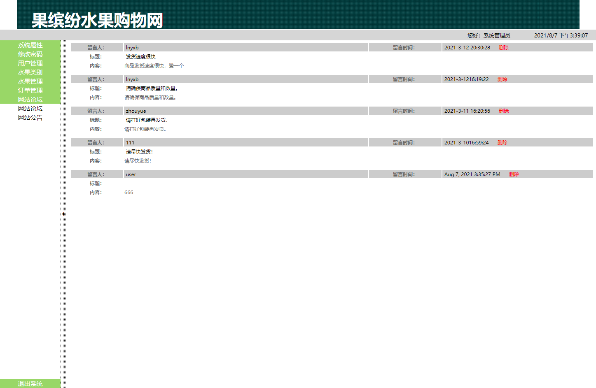Delete user's 666 message from Aug 7
Viewport: 596px width, 388px height.
click(x=514, y=174)
